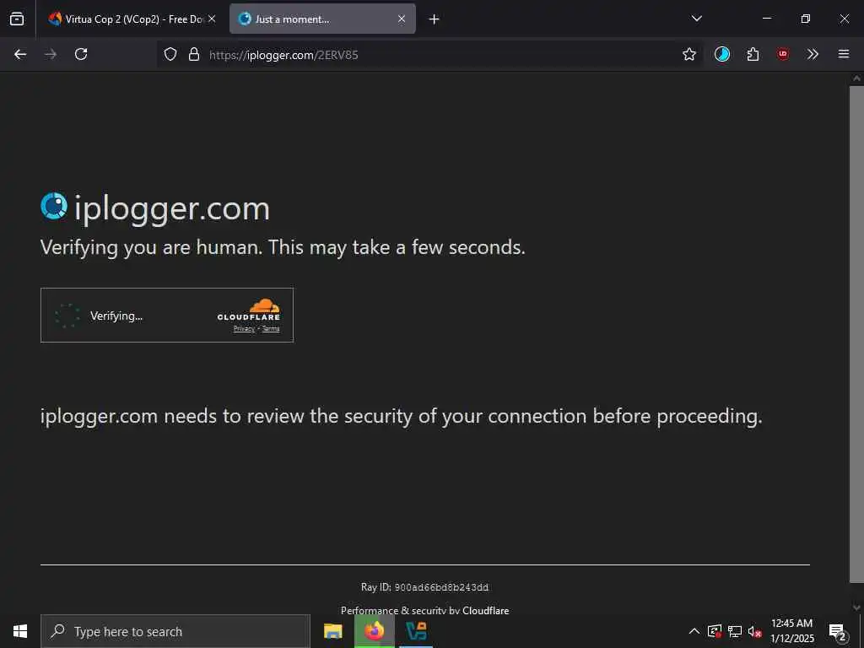Click the iplogger.com eye logo
Viewport: 864px width, 648px height.
click(x=54, y=206)
